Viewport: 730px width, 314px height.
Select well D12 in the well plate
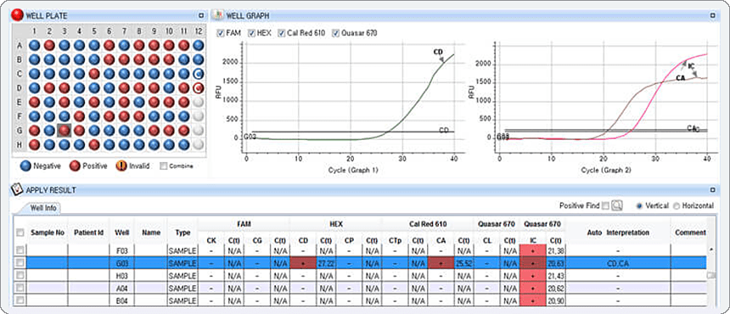tap(199, 87)
